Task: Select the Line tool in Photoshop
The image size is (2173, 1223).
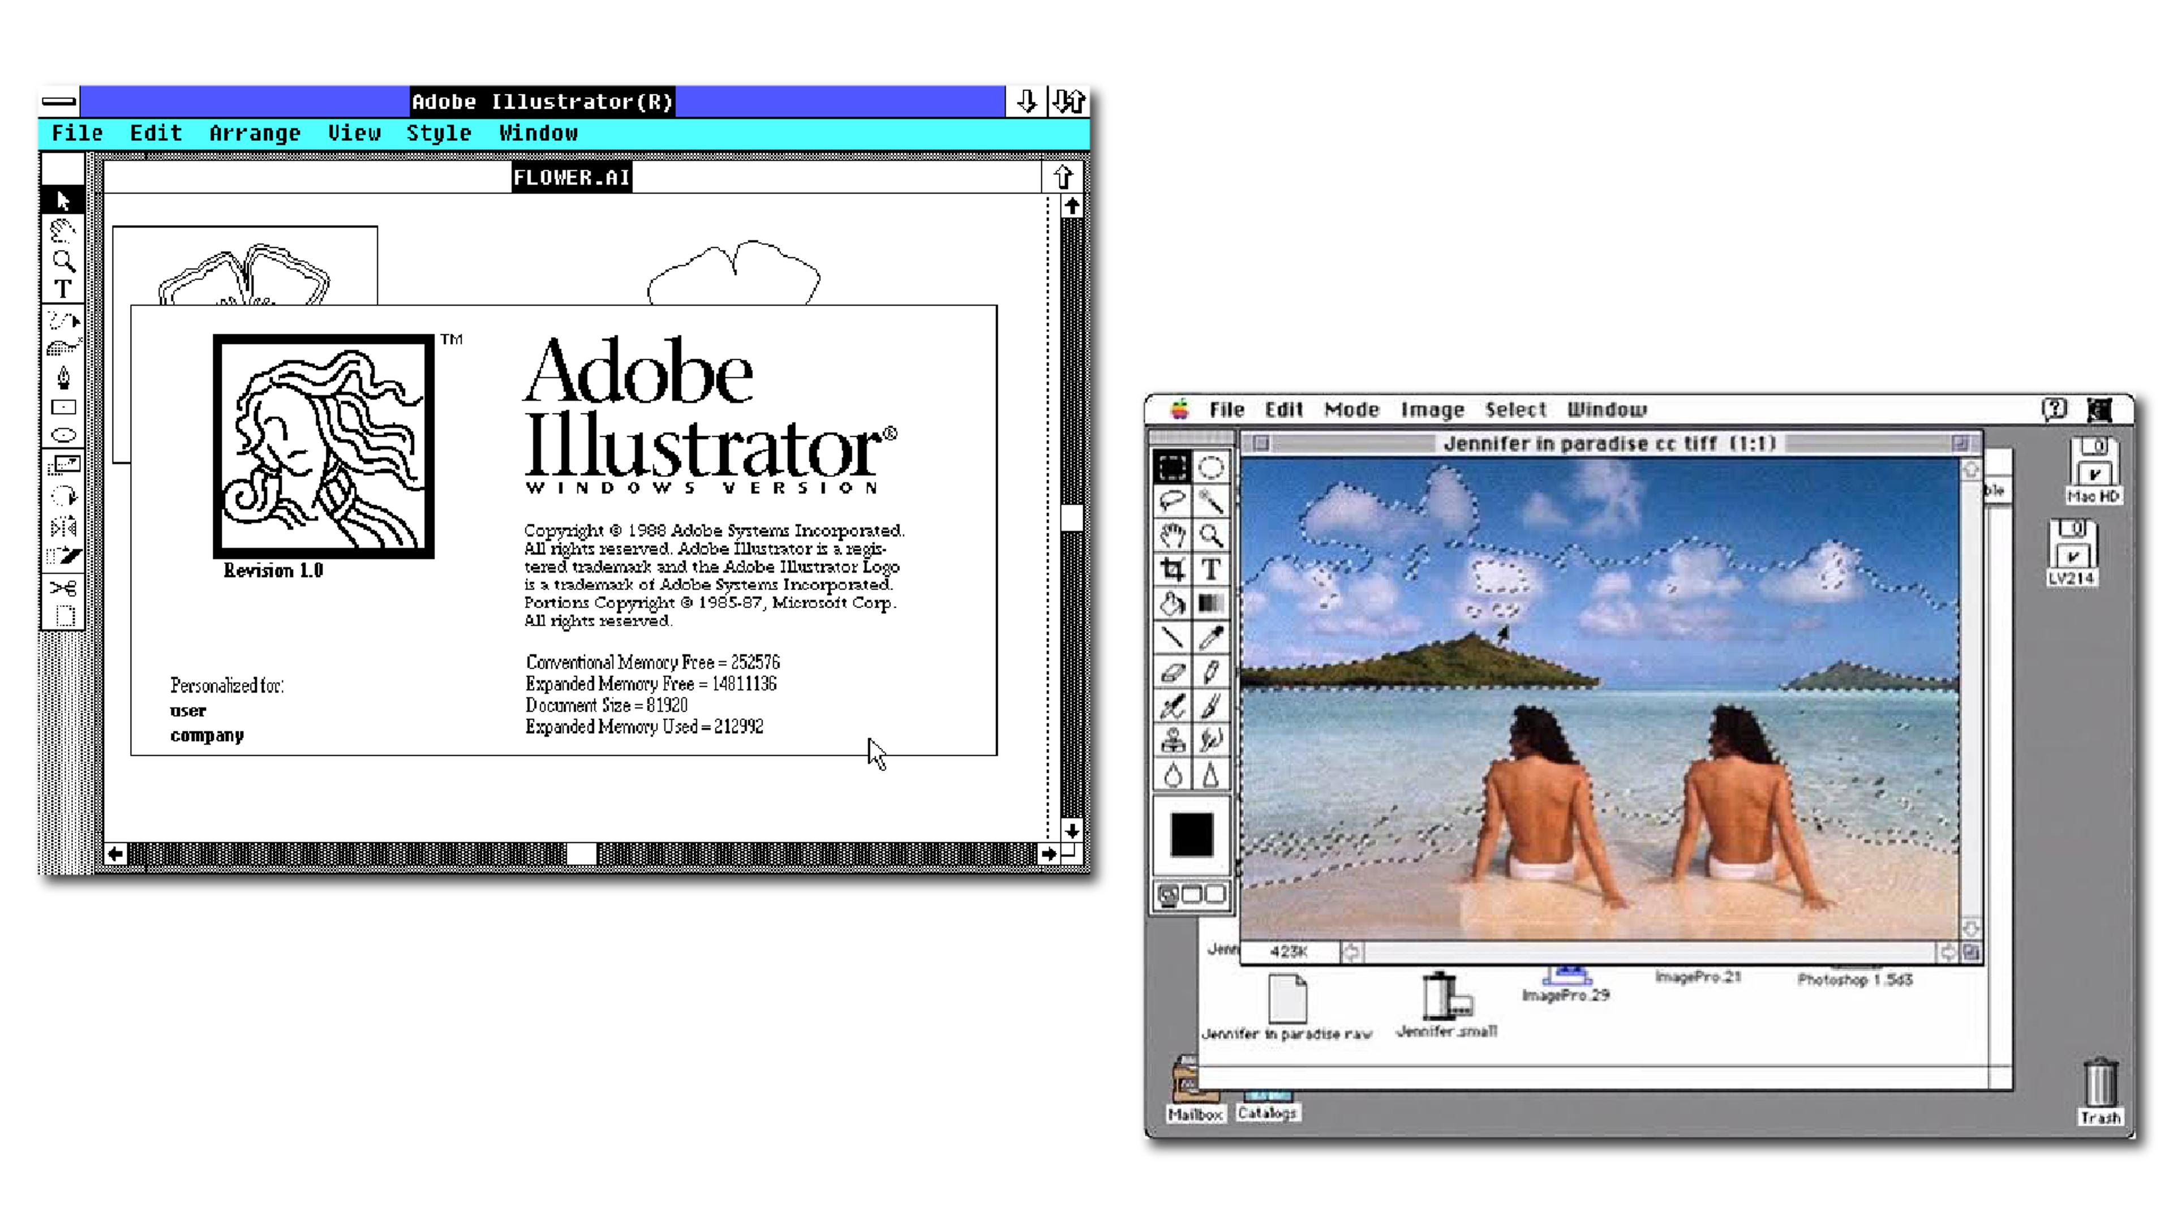Action: [1173, 638]
